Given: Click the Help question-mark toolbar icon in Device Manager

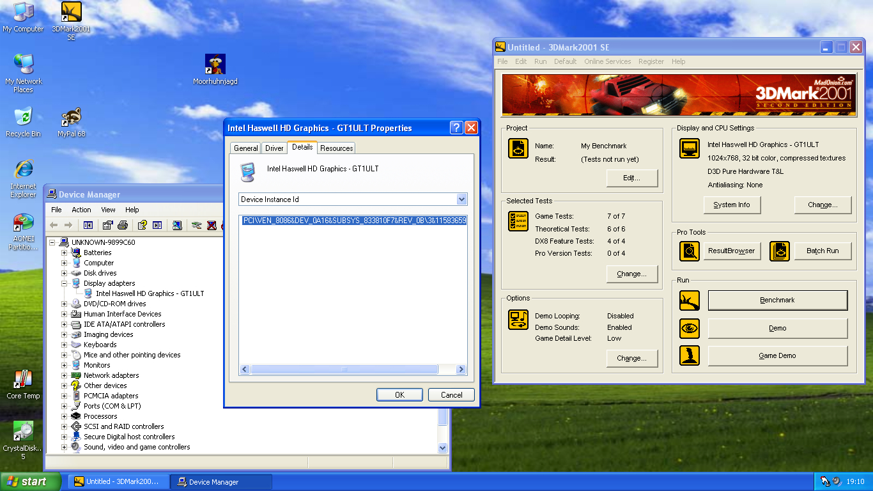Looking at the screenshot, I should pyautogui.click(x=142, y=225).
